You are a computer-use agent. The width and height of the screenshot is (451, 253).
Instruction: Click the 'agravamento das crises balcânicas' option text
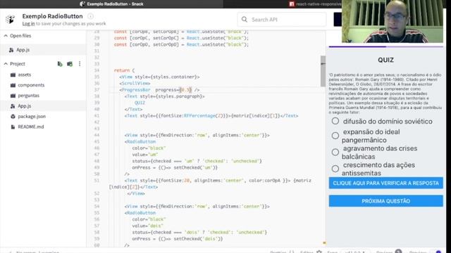(379, 153)
